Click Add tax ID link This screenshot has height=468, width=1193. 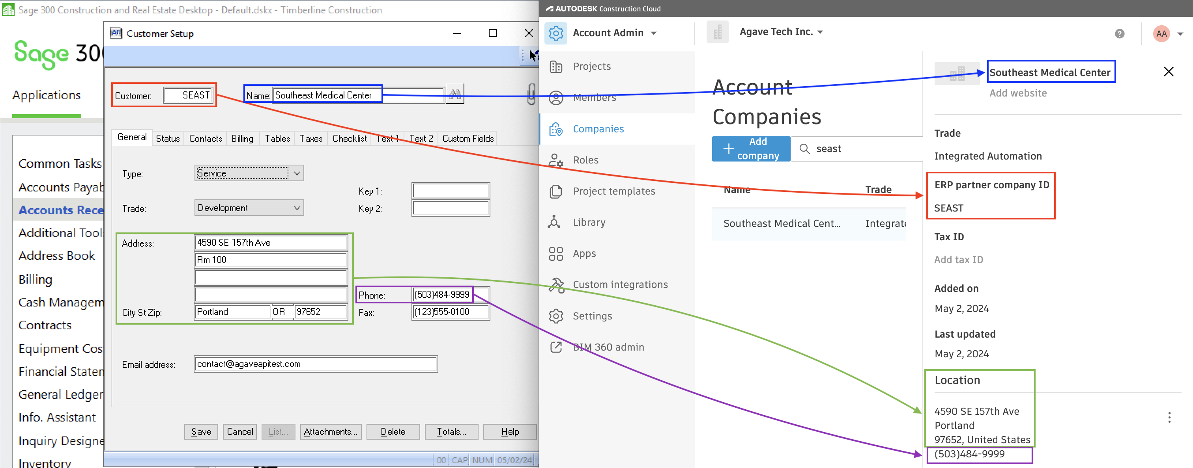click(x=958, y=260)
